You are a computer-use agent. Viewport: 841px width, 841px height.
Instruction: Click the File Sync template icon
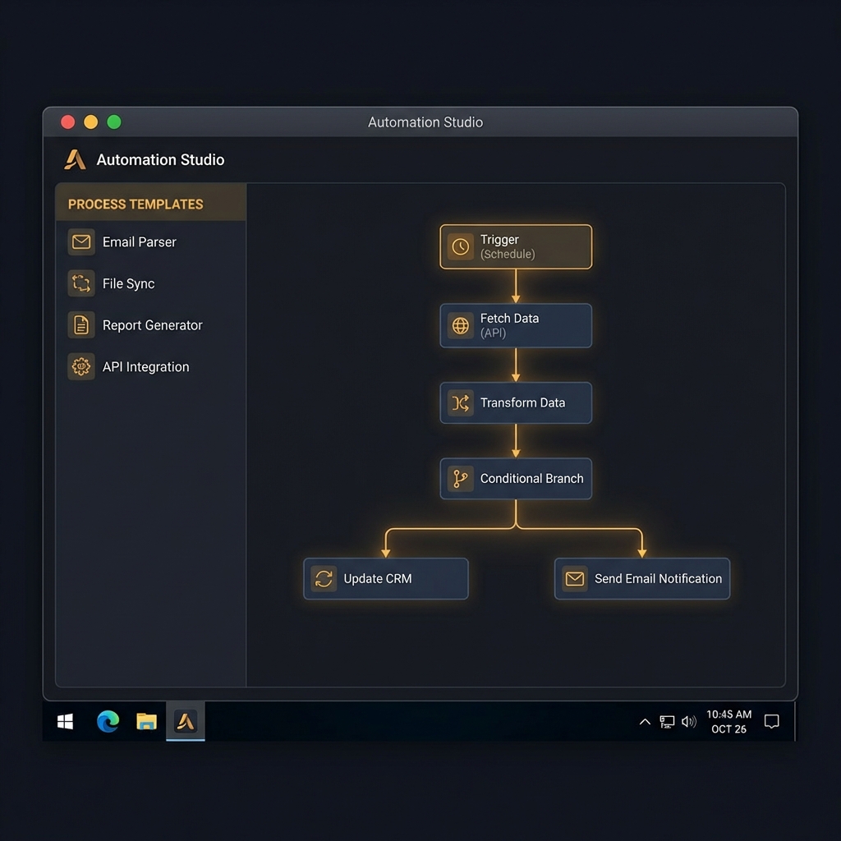pos(80,283)
